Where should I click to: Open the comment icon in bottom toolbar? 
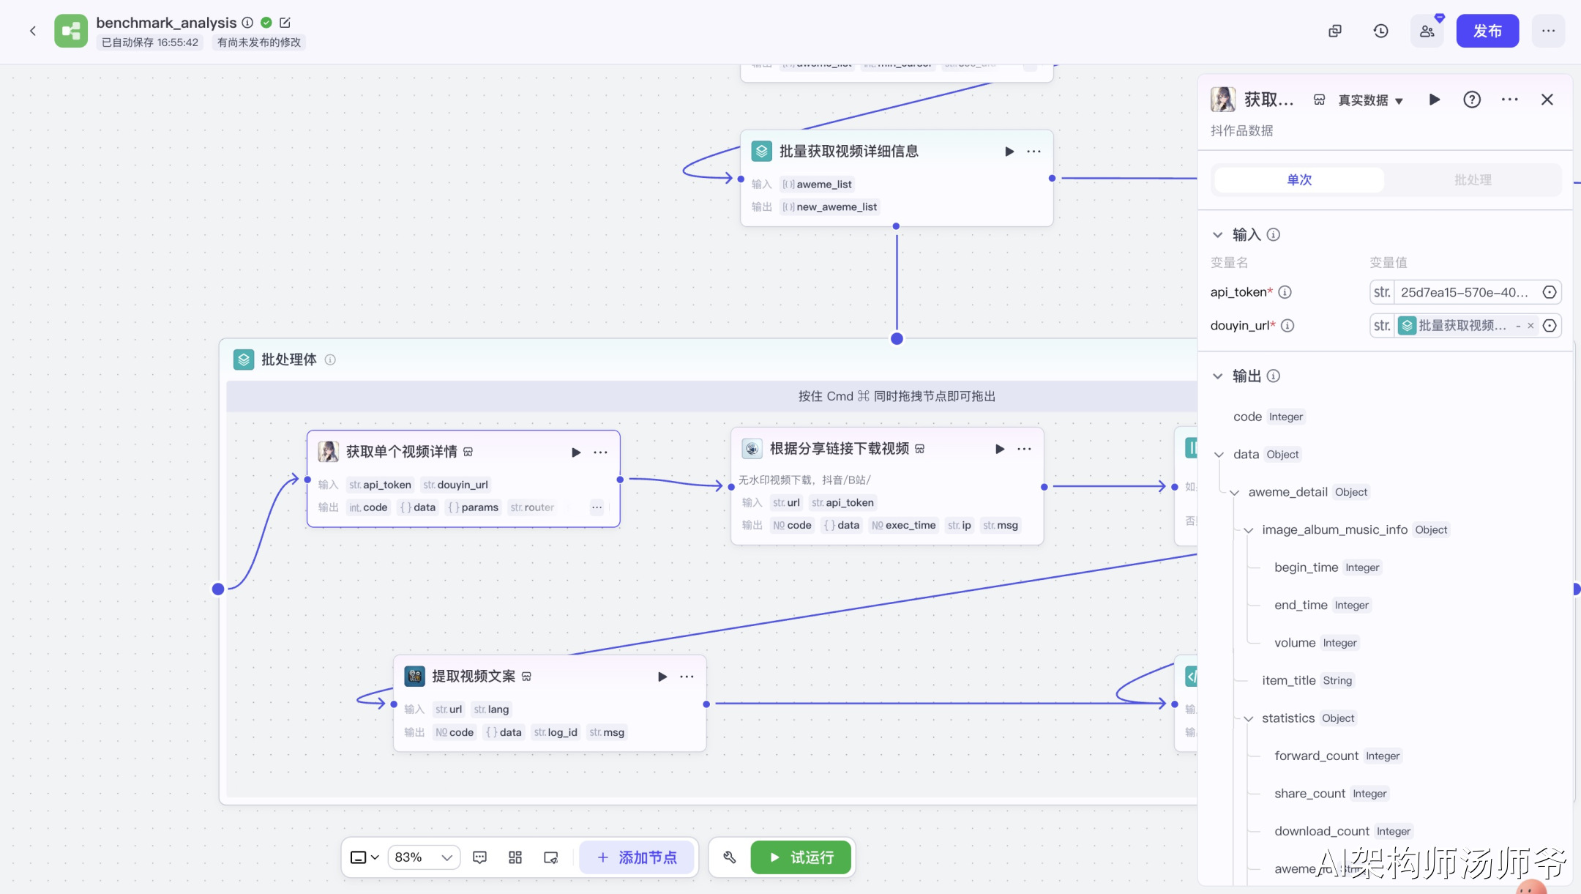480,857
